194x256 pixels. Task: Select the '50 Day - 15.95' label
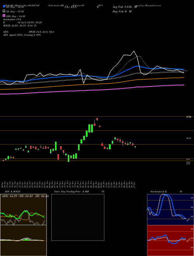pos(15,12)
